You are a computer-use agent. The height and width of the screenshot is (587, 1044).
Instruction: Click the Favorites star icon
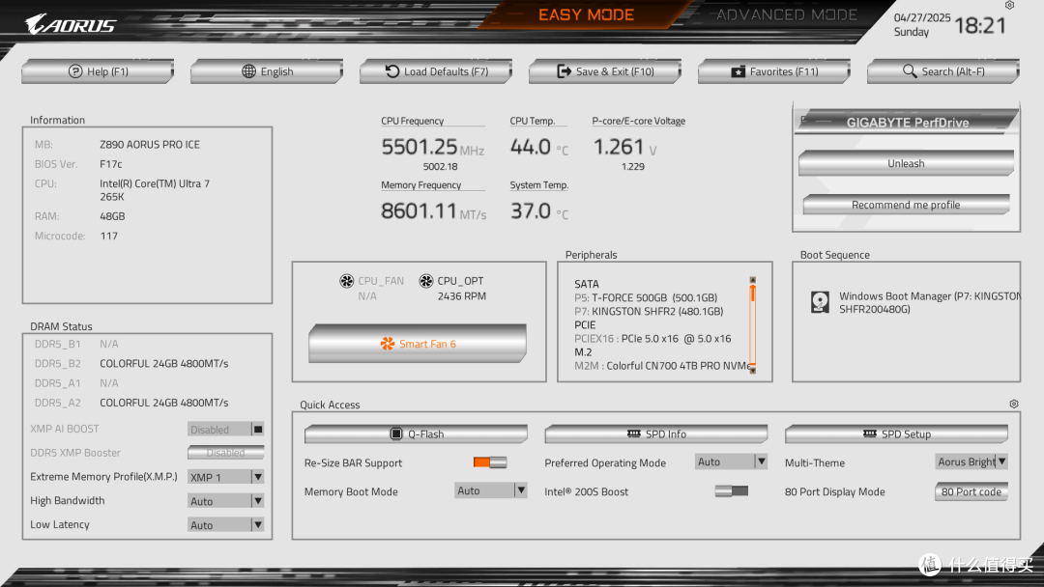coord(738,71)
